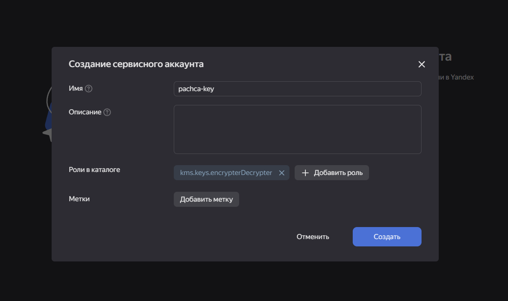The image size is (508, 301).
Task: Click inside the empty Описание text area
Action: pos(297,129)
